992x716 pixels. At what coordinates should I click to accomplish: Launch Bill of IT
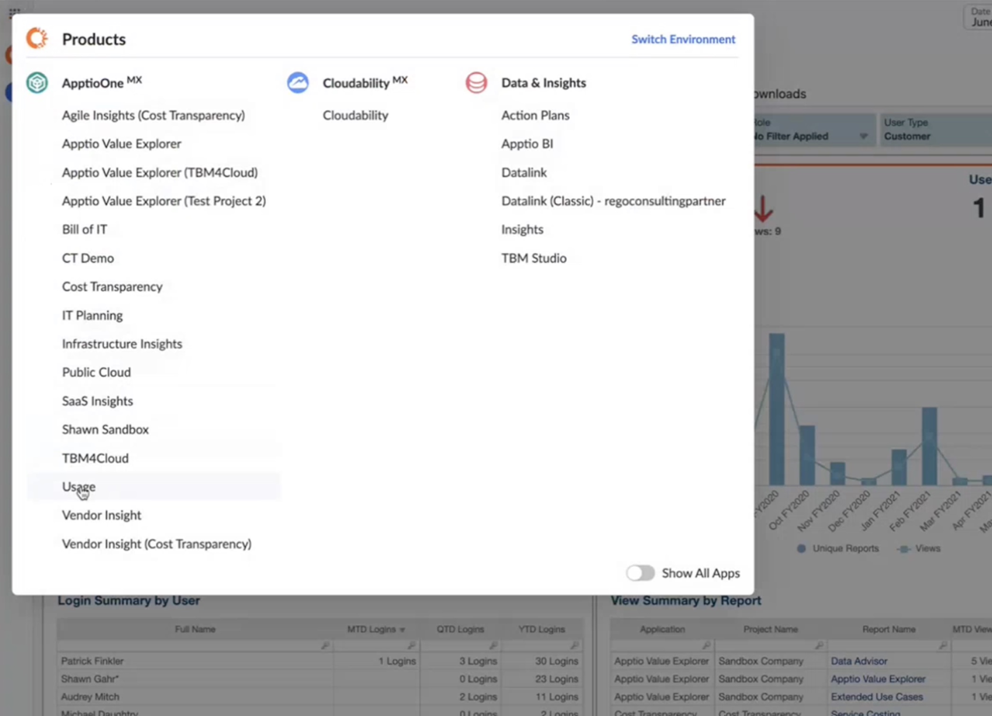point(84,229)
